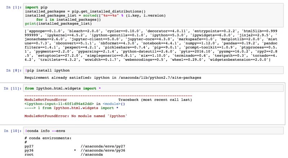
Task: Select the In [1]: prompt label
Action: point(14,7)
